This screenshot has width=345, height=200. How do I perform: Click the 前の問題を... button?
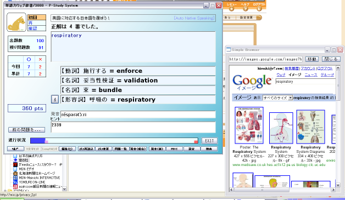point(26,130)
